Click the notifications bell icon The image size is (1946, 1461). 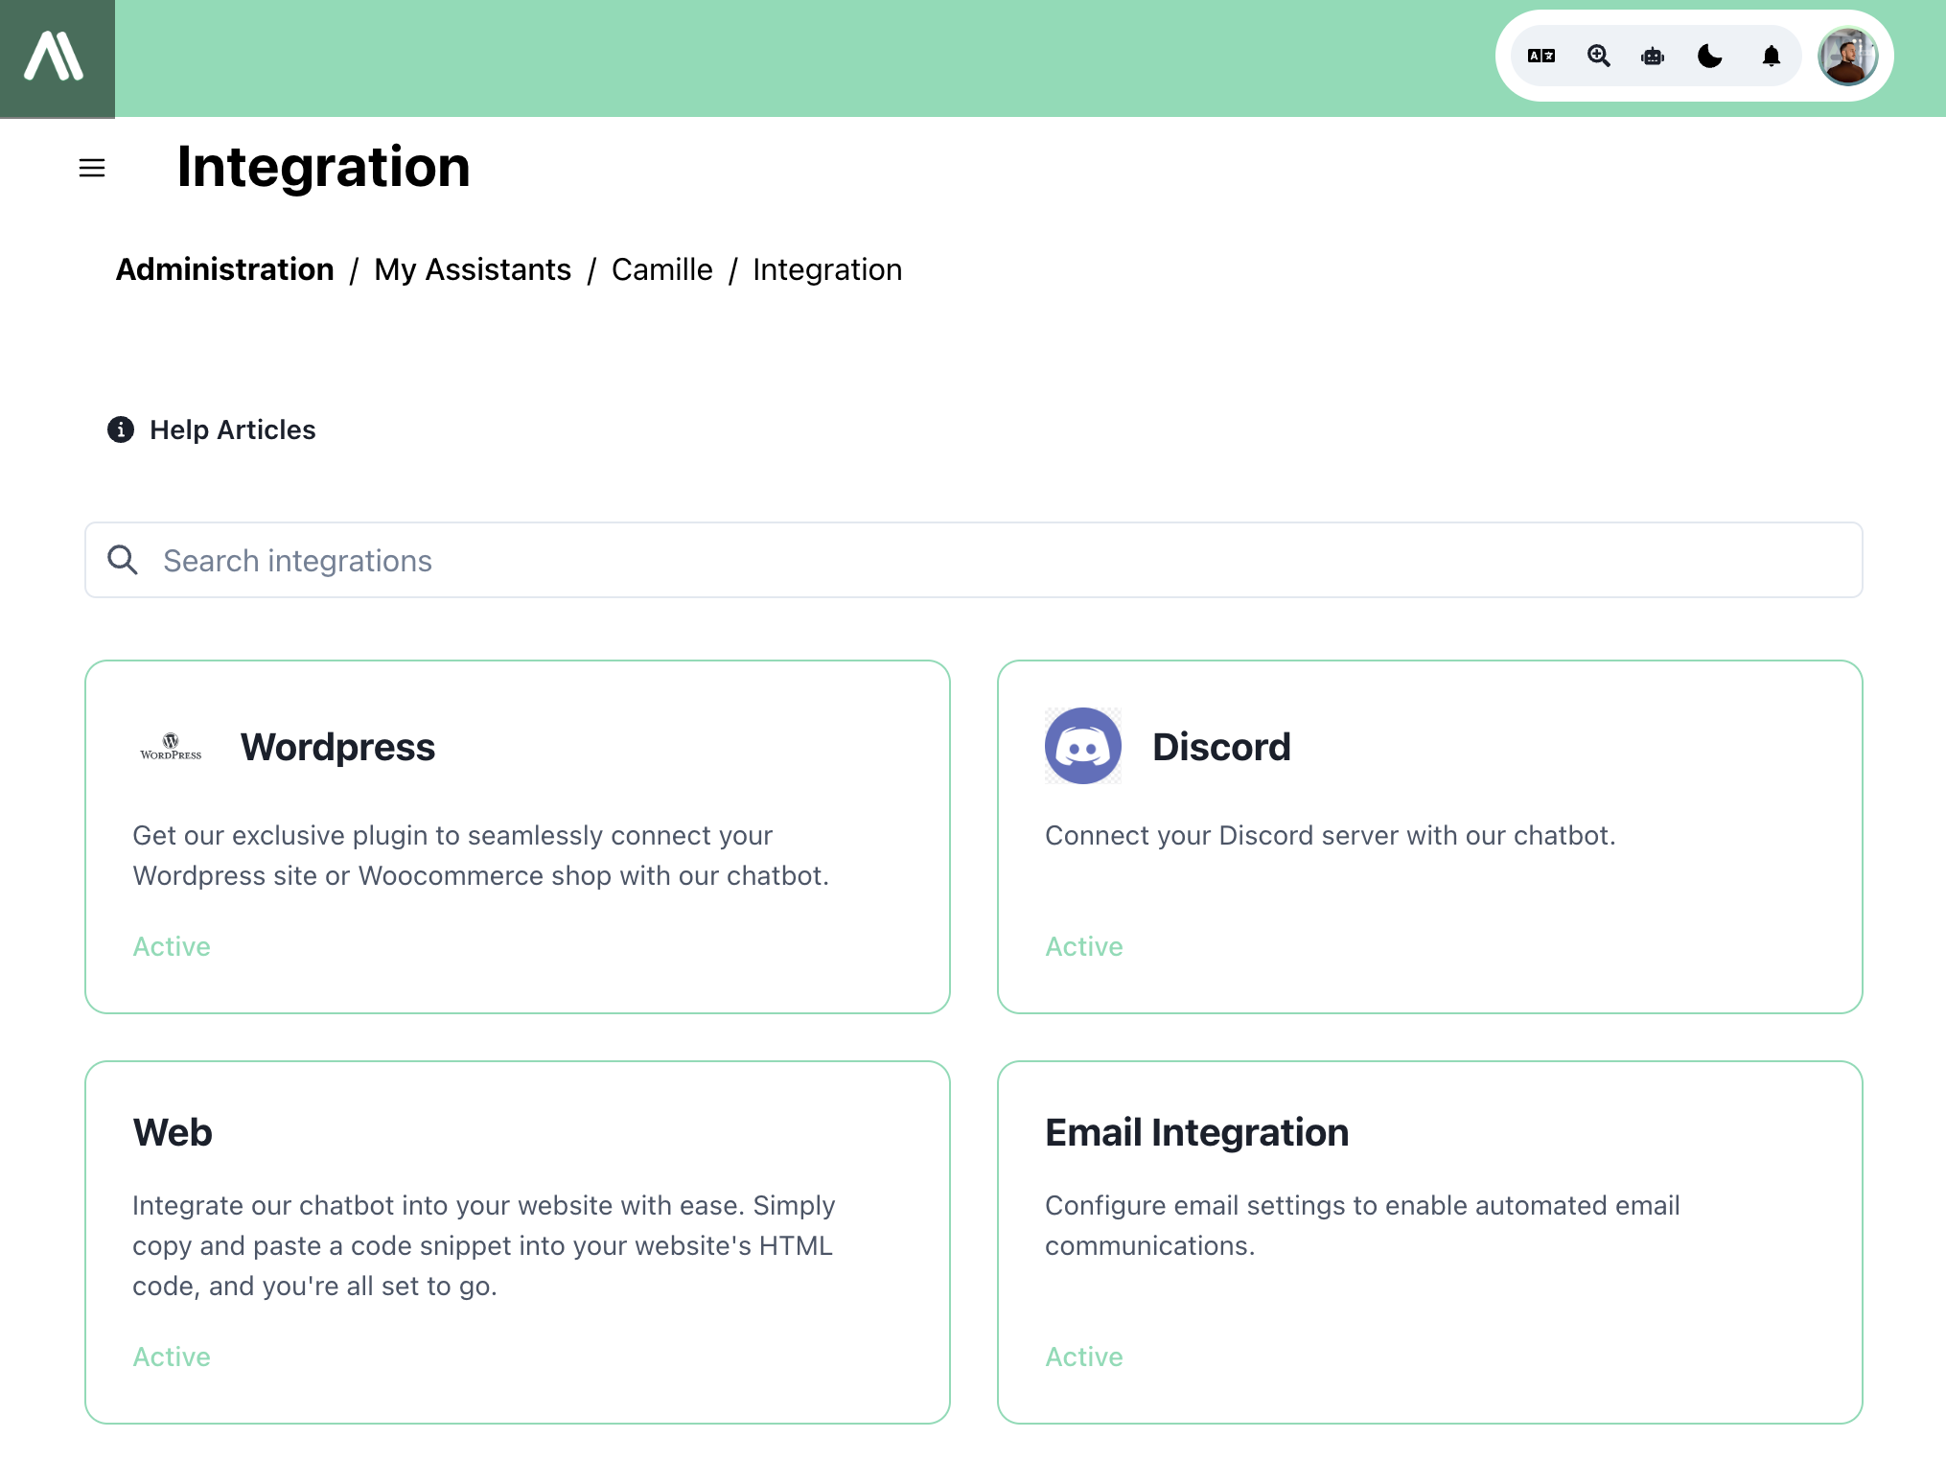tap(1771, 57)
